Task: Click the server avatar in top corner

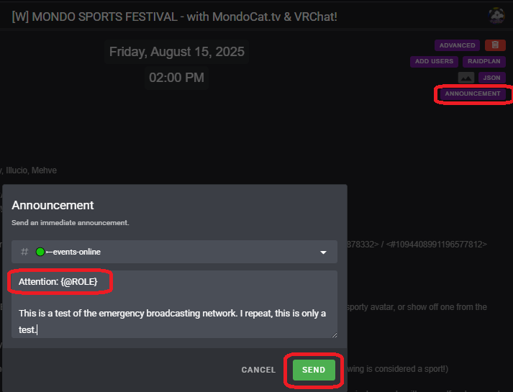Action: tap(496, 15)
